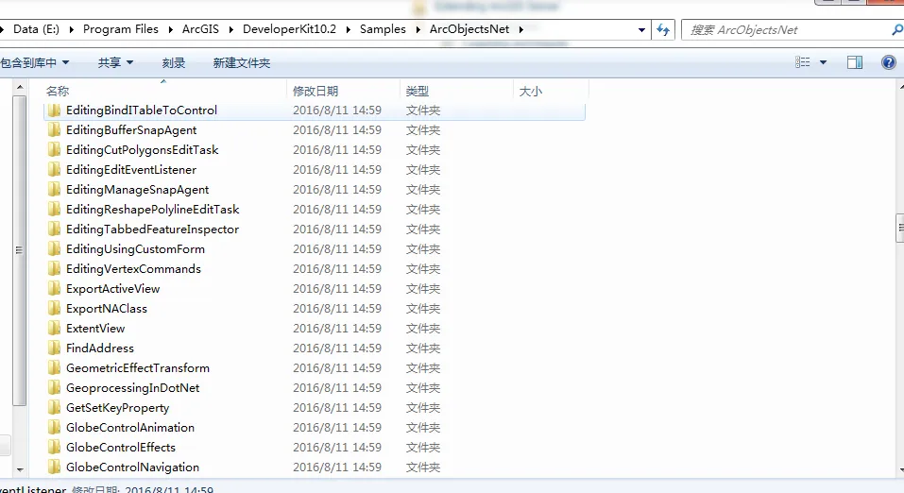Screen dimensions: 904x493
Task: Click the ArcObjectsNet breadcrumb
Action: (x=469, y=29)
